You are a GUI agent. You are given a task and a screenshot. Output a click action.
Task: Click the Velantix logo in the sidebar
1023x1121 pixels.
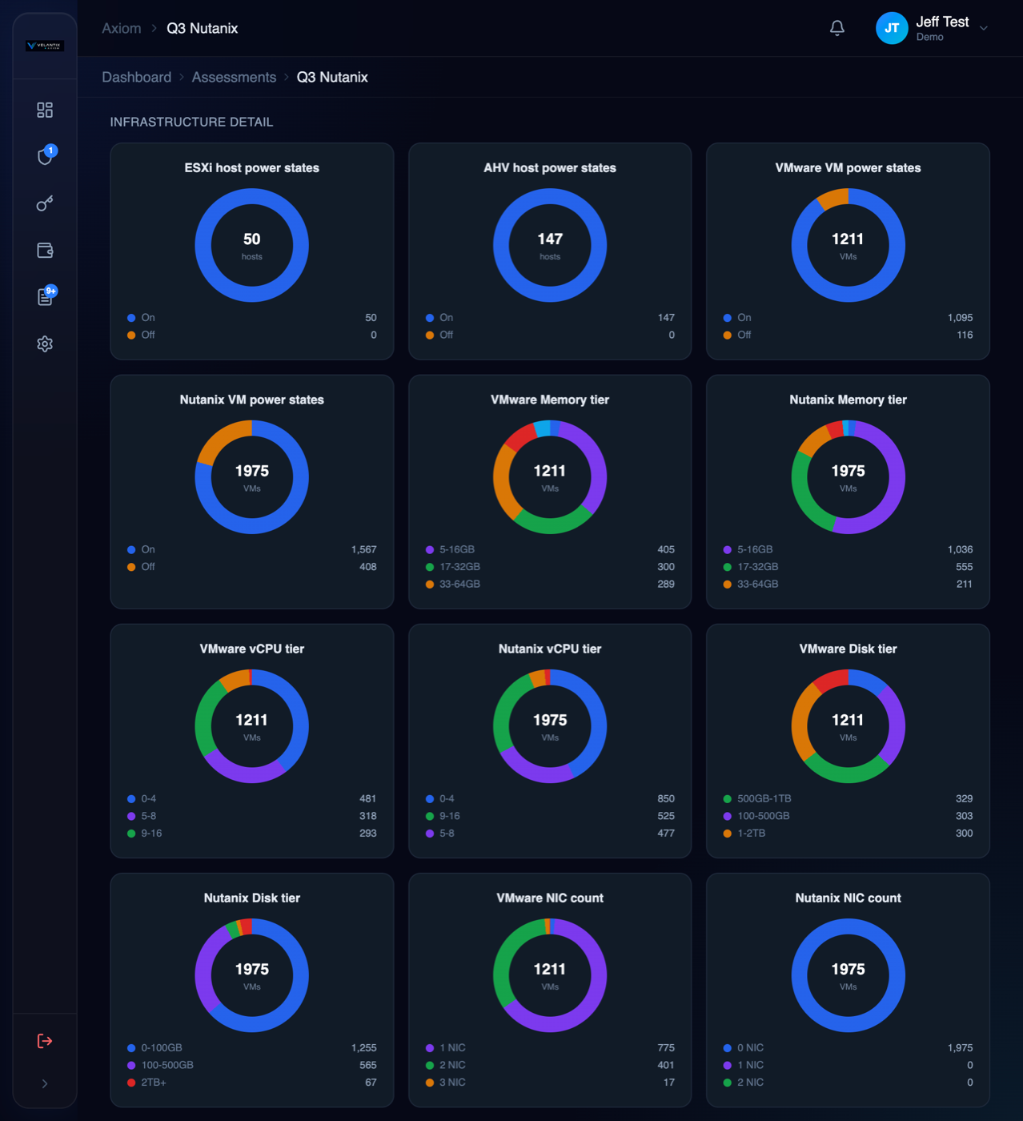pyautogui.click(x=45, y=46)
